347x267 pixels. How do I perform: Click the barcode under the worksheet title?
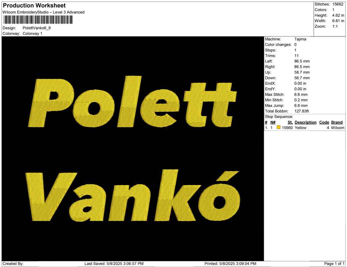click(38, 20)
